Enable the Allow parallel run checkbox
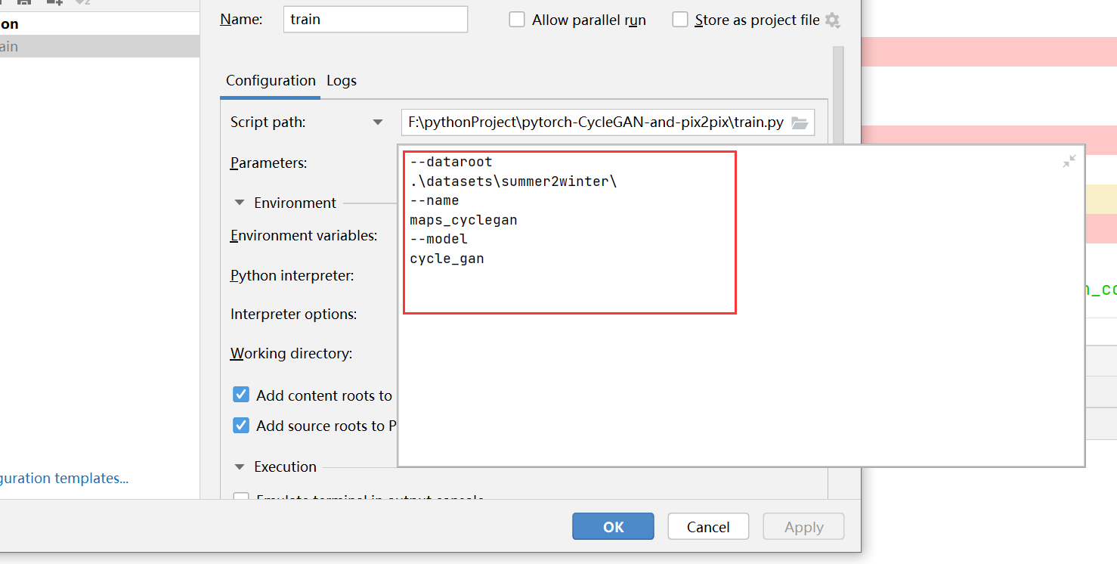The height and width of the screenshot is (564, 1117). [x=517, y=20]
